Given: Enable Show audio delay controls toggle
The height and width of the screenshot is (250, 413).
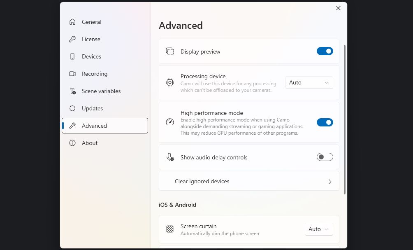Looking at the screenshot, I should click(325, 157).
